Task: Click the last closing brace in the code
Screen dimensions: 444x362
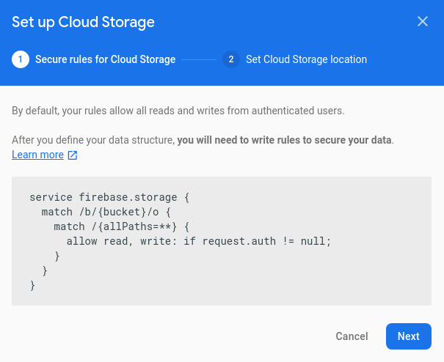Action: click(x=32, y=286)
